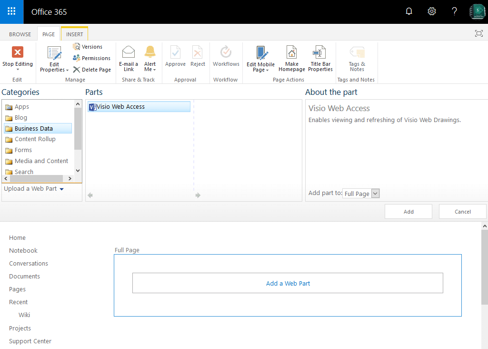Open Support Center in the navigation
The image size is (488, 349).
[30, 341]
